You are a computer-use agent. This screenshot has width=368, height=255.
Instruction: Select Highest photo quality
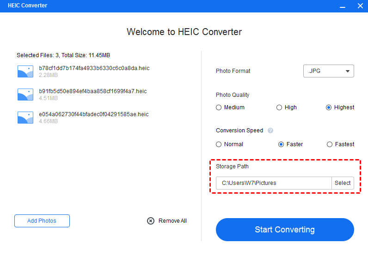pyautogui.click(x=329, y=107)
